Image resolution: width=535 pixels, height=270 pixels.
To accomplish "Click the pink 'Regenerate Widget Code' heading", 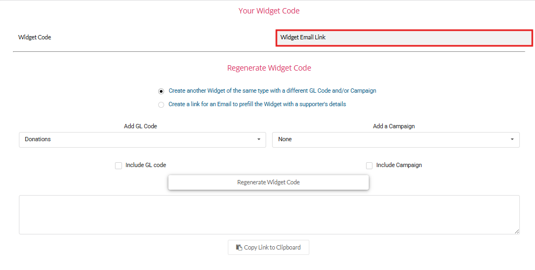I will coord(269,68).
